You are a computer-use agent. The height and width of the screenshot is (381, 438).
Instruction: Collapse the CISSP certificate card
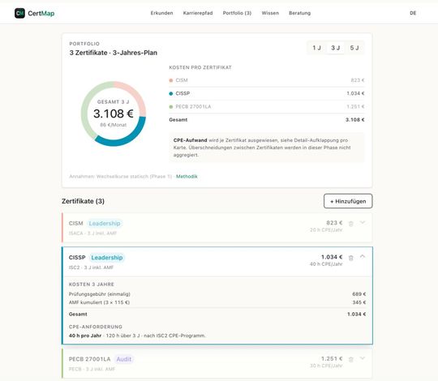click(363, 256)
